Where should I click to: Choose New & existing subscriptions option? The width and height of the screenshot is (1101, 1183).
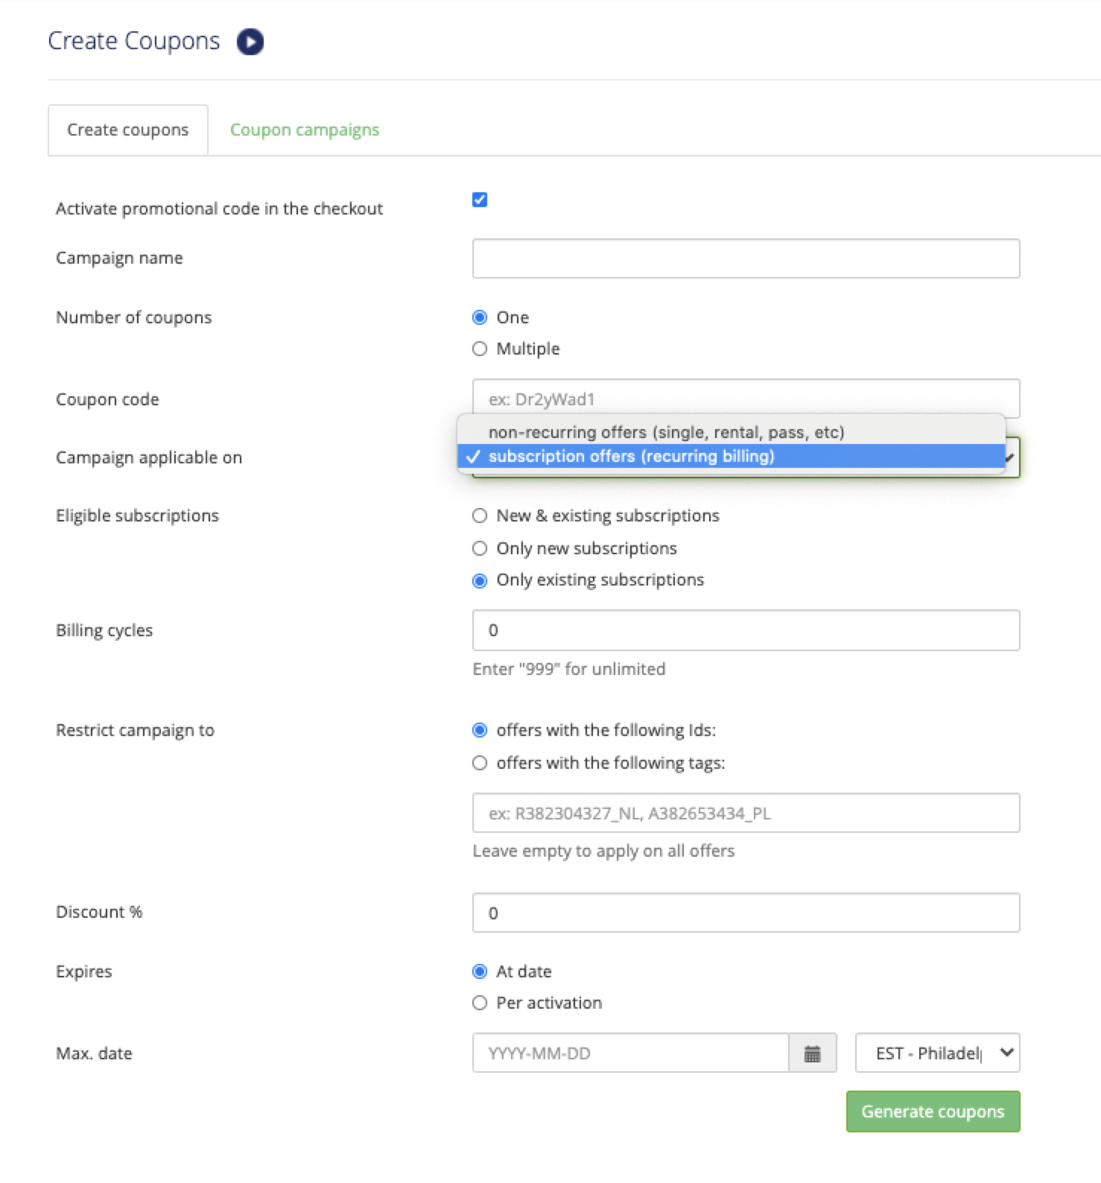pyautogui.click(x=480, y=516)
